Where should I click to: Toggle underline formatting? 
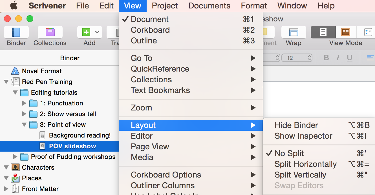point(350,58)
